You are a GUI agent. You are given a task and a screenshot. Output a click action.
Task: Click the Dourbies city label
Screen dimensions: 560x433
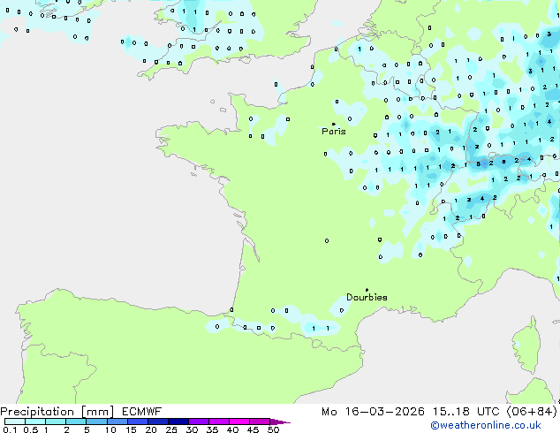[x=367, y=297]
